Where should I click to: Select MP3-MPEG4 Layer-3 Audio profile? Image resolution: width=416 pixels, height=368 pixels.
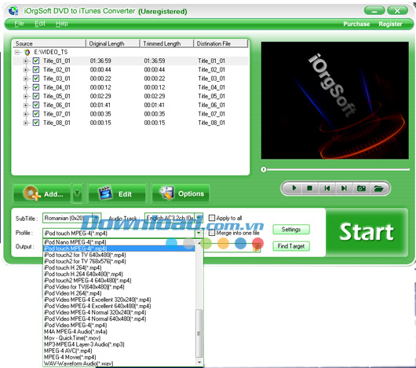[x=119, y=344]
